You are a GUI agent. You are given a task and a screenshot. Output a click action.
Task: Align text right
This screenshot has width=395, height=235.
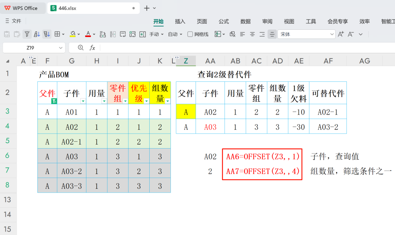[x=262, y=34]
